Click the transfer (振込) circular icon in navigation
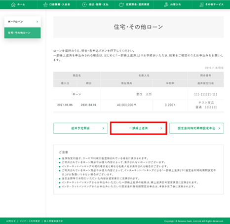The height and width of the screenshot is (224, 230). pyautogui.click(x=84, y=4)
